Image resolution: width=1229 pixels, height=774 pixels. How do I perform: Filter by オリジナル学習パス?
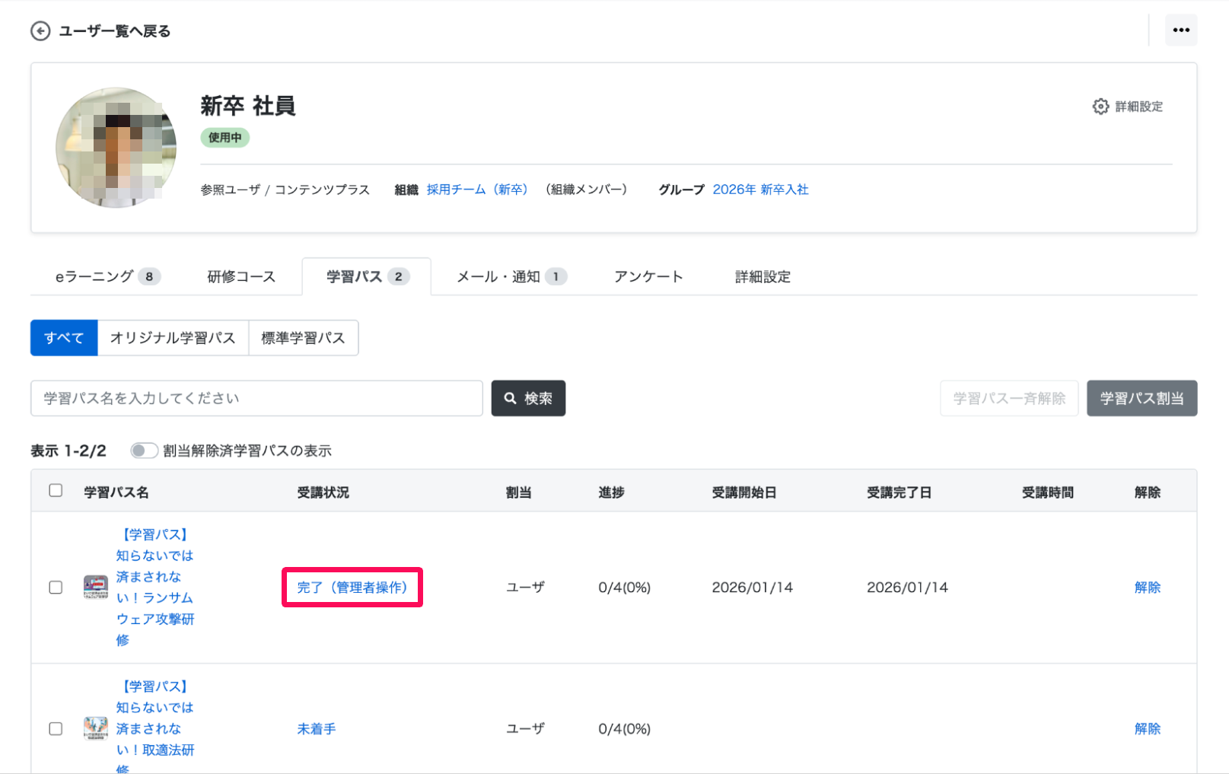pyautogui.click(x=173, y=338)
